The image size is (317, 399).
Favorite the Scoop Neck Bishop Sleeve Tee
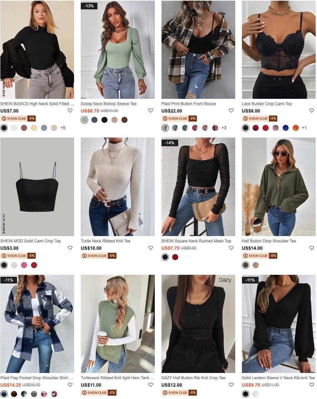pos(151,111)
